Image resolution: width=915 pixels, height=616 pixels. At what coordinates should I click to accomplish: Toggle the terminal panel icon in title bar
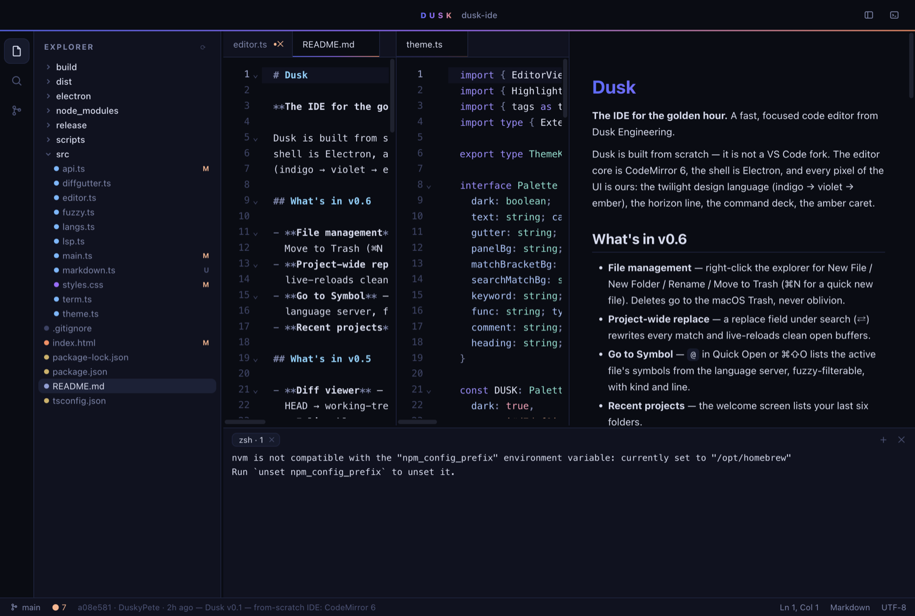894,15
